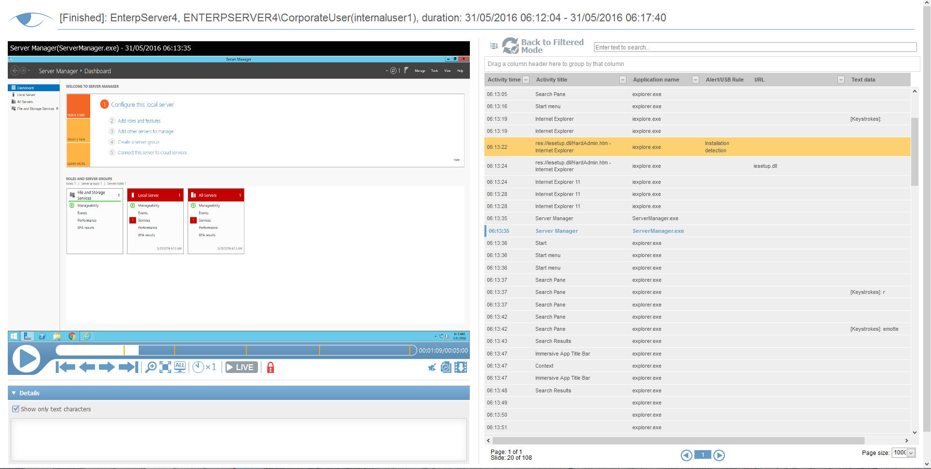Select the 06:13:16 Start menu row
Viewport: 931px width, 469px height.
[697, 106]
